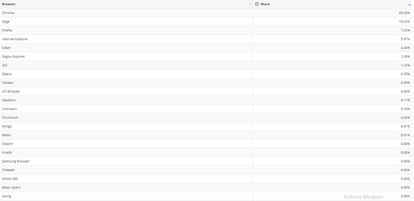Click the 69.25% share value
Image resolution: width=414 pixels, height=201 pixels.
click(x=404, y=13)
